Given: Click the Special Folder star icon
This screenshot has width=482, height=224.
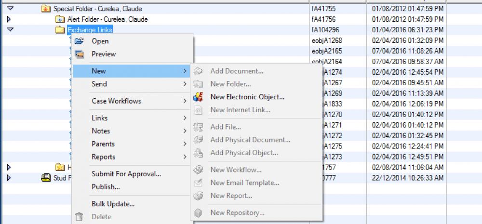Looking at the screenshot, I should [46, 9].
